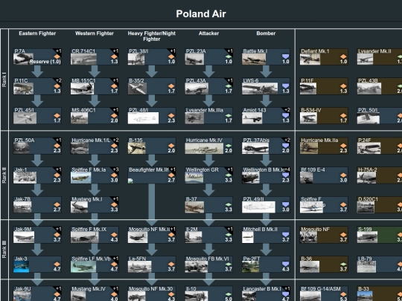This screenshot has height=301, width=402.
Task: Click the attacker icon on Hurricane Mk.IV card
Action: (229, 146)
